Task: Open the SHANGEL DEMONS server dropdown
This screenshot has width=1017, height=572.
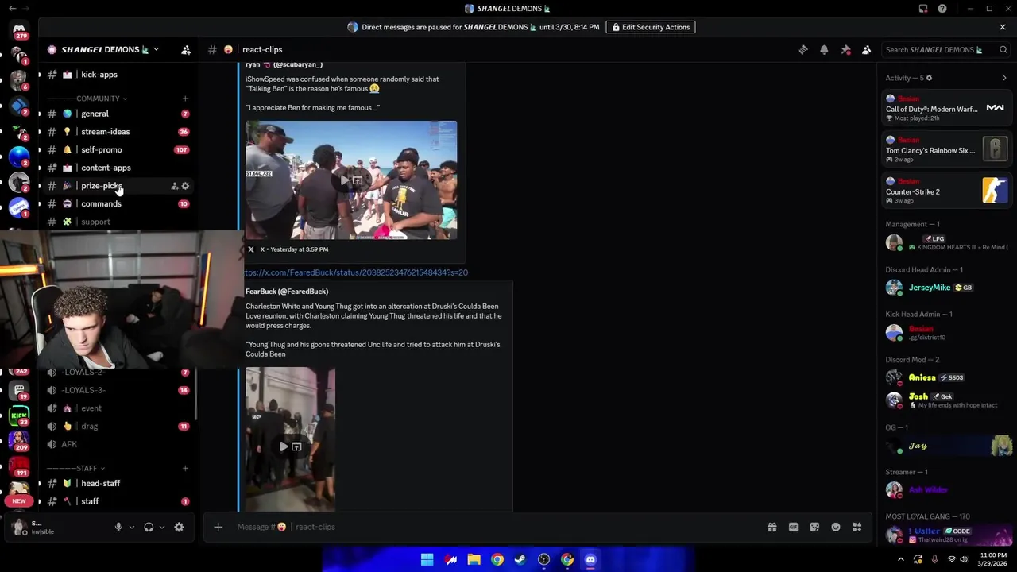Action: [x=103, y=49]
